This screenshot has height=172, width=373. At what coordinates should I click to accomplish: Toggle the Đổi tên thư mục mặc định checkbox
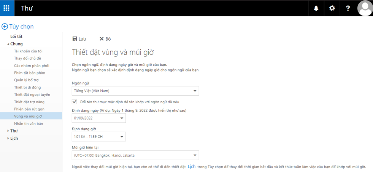point(75,102)
